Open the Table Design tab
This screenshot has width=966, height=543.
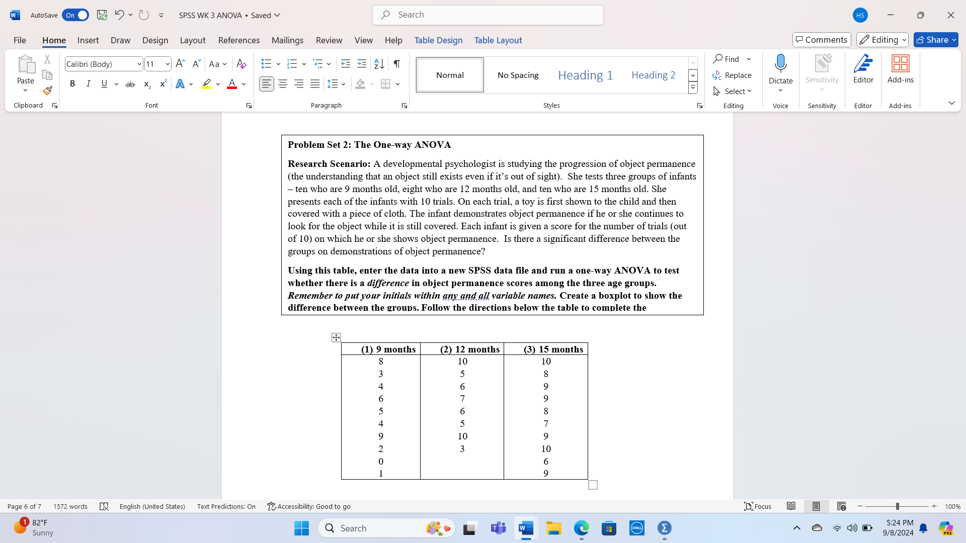pos(438,40)
